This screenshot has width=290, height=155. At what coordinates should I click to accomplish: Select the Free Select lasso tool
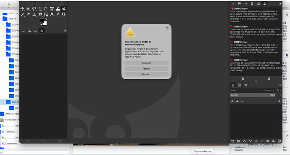pyautogui.click(x=34, y=9)
